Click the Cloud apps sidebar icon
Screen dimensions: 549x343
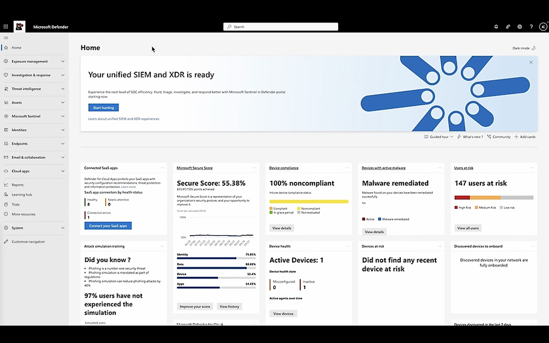(x=6, y=171)
